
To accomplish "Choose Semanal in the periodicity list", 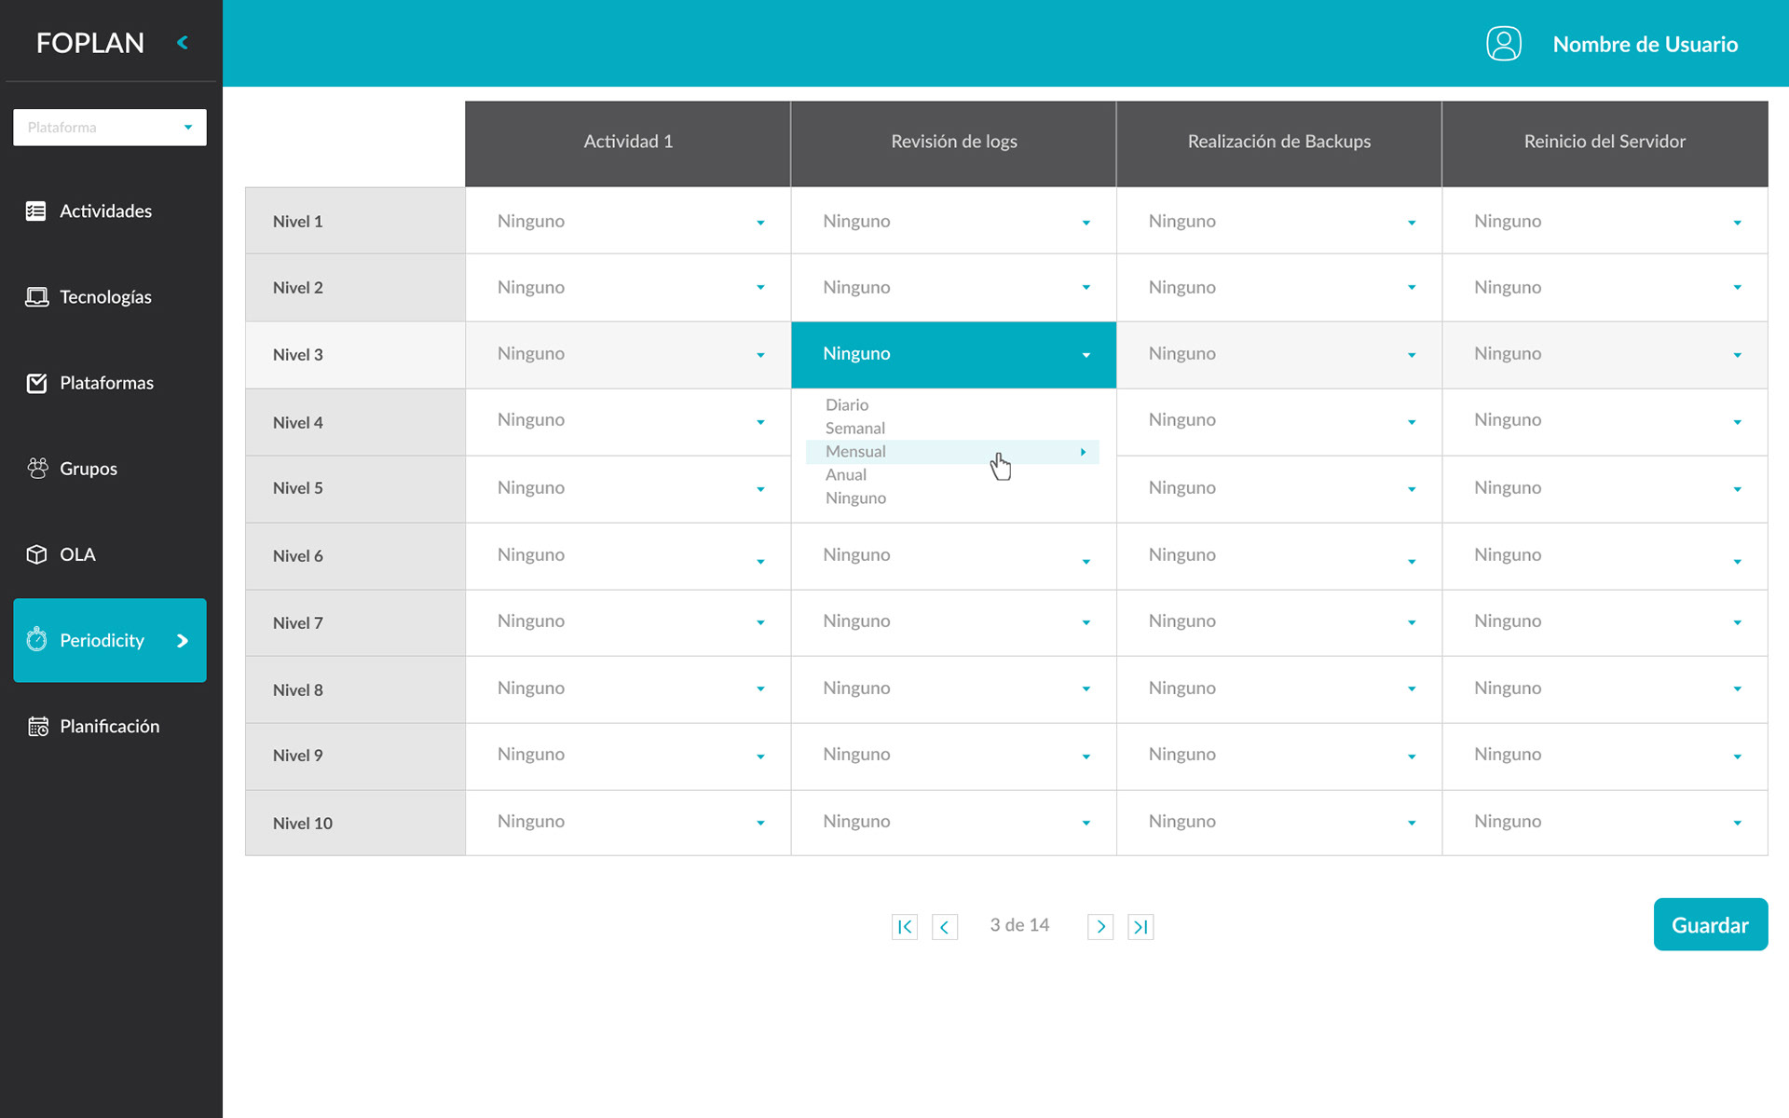I will [855, 429].
